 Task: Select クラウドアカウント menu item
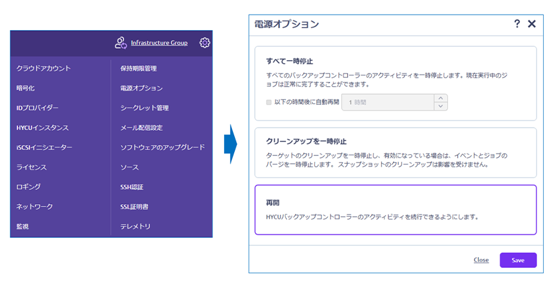click(x=43, y=68)
